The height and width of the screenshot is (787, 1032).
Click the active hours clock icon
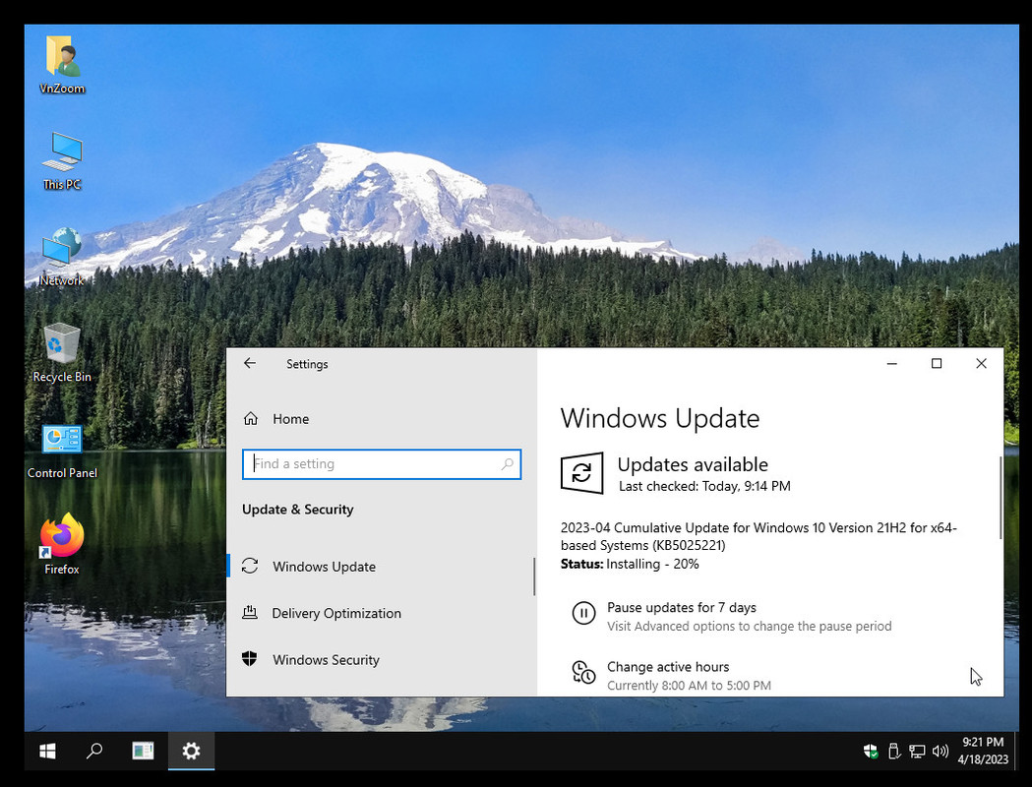[583, 673]
